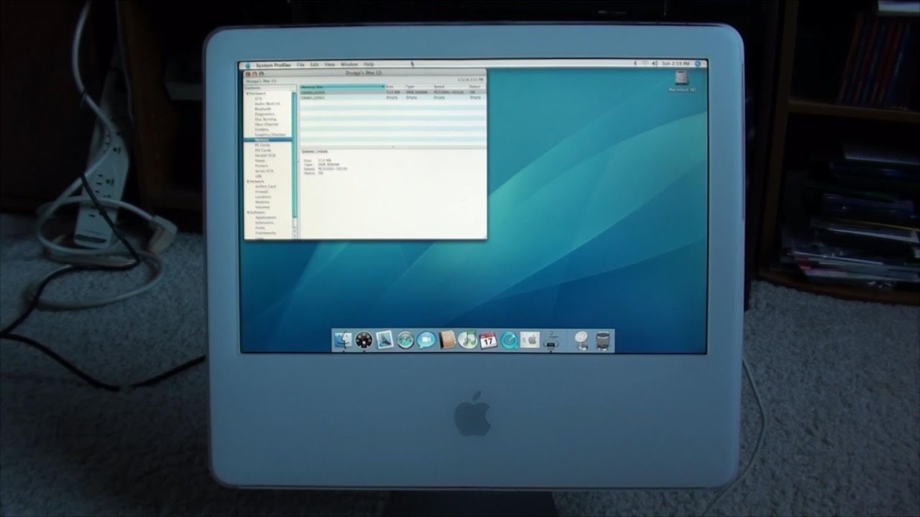Viewport: 920px width, 517px height.
Task: Select Firewall under Network
Action: [262, 192]
